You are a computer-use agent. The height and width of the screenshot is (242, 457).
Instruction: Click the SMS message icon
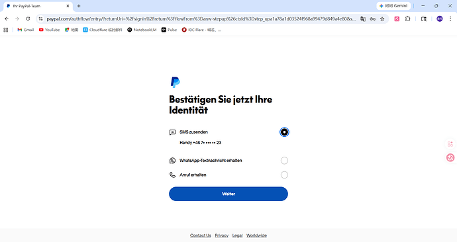173,132
